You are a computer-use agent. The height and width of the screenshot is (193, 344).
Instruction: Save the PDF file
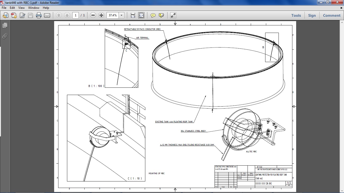(x=30, y=15)
